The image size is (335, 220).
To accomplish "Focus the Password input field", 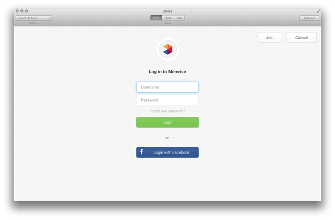I will coord(167,100).
